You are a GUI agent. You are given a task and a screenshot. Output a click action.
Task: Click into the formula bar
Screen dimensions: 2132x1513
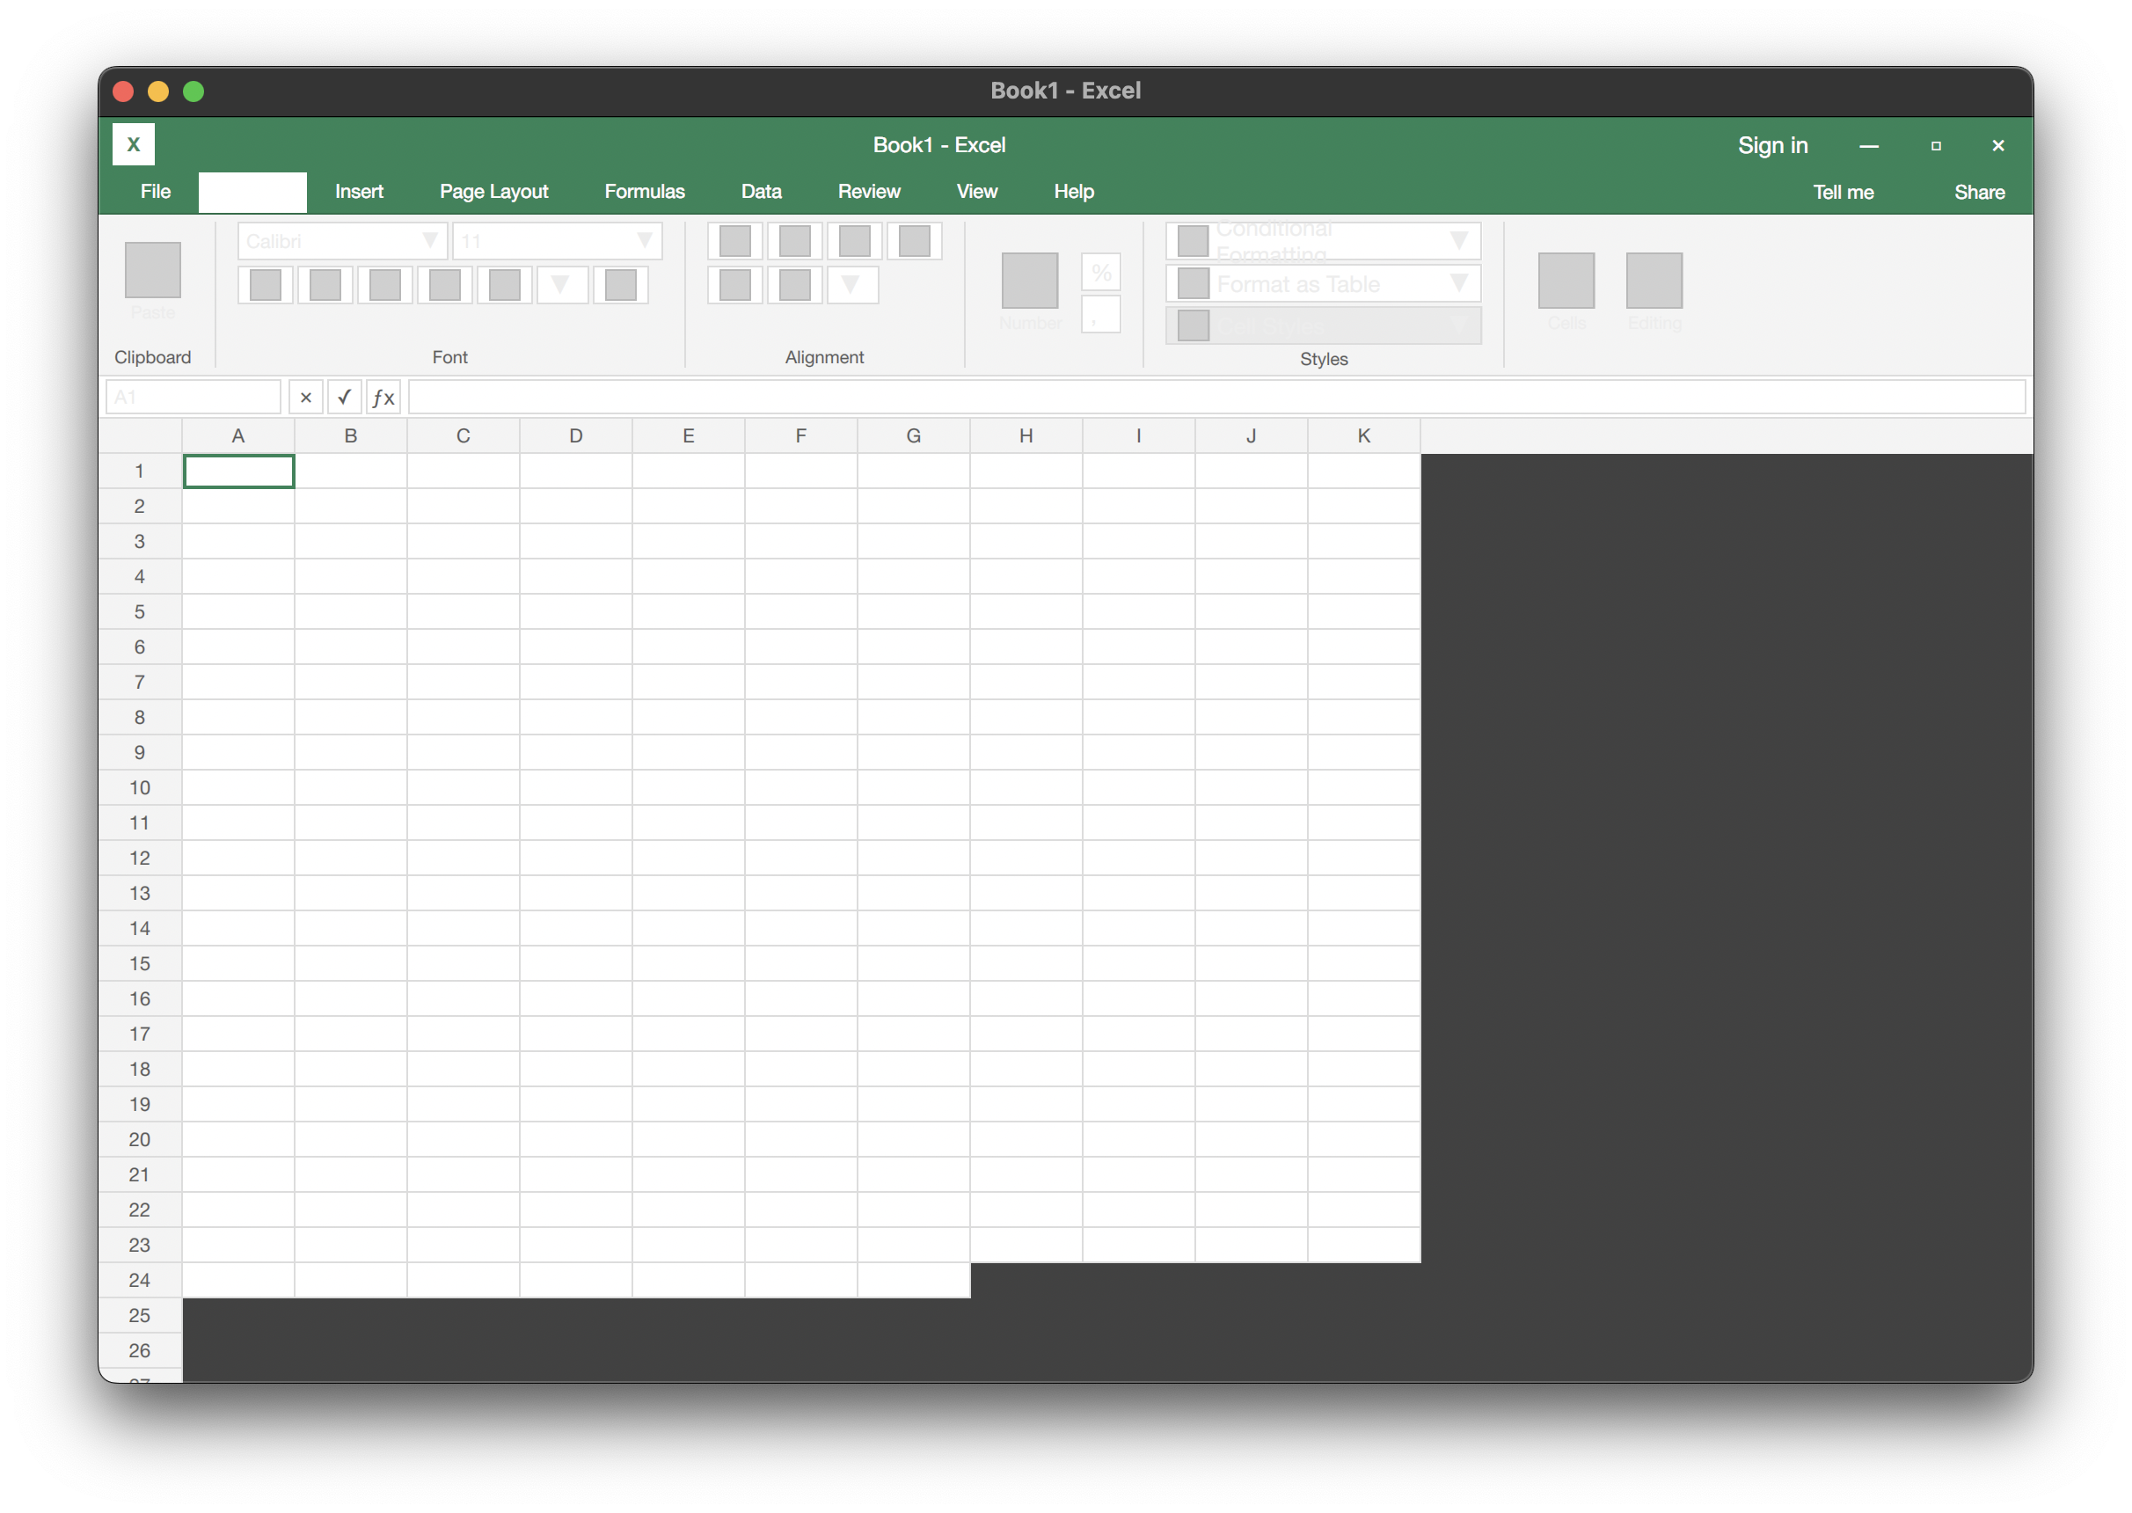coord(1216,398)
